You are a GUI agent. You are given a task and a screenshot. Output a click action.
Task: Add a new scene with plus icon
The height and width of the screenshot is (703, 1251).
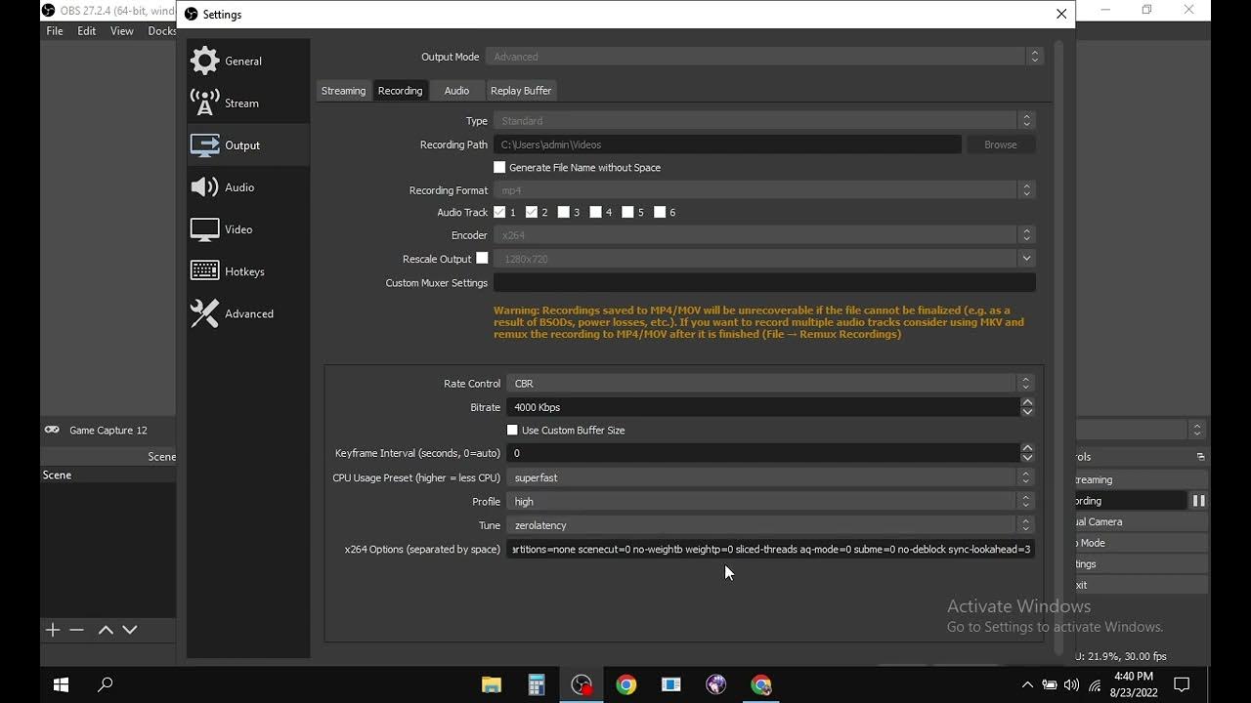53,630
